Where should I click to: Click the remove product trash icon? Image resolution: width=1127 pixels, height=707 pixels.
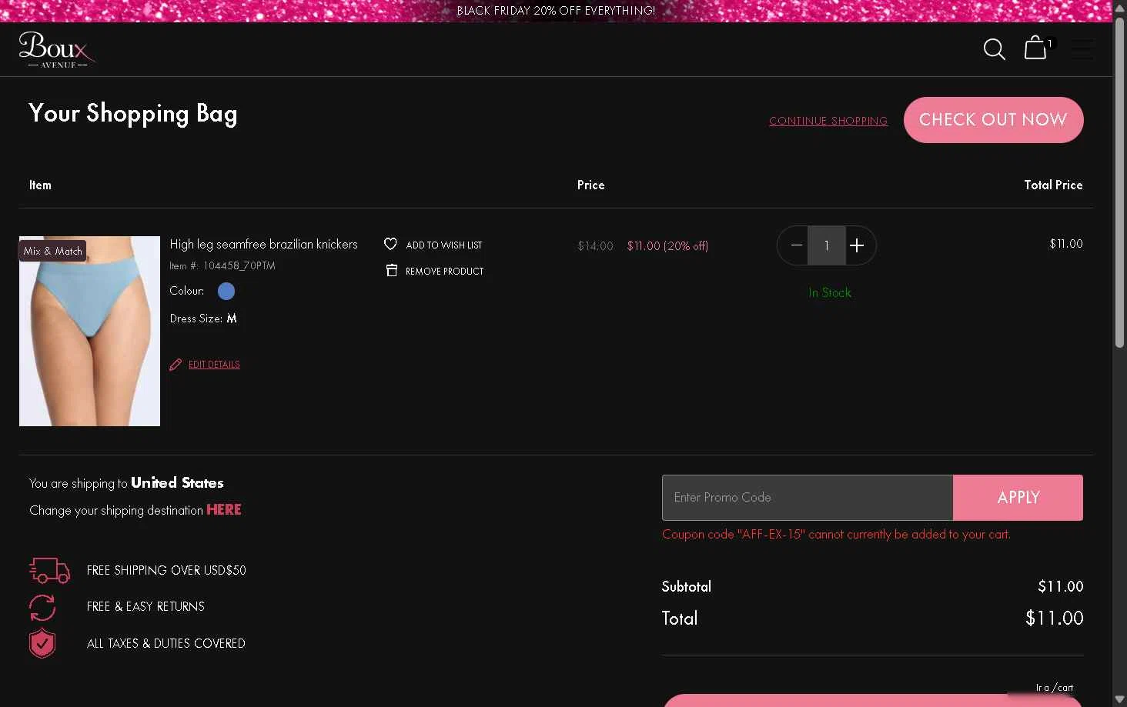pyautogui.click(x=391, y=270)
